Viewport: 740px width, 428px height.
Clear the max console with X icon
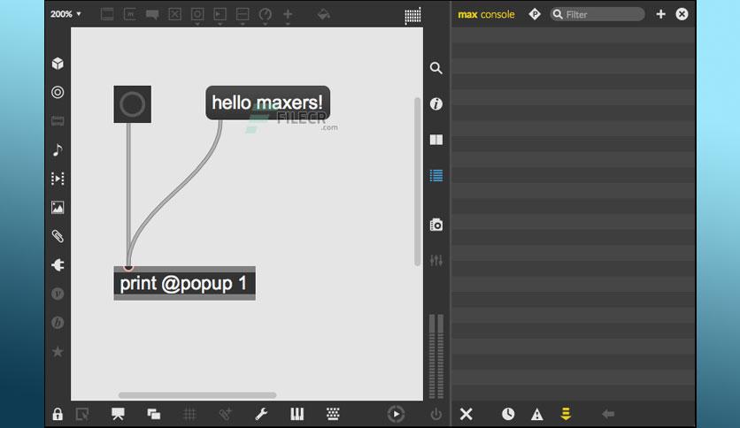[x=466, y=415]
